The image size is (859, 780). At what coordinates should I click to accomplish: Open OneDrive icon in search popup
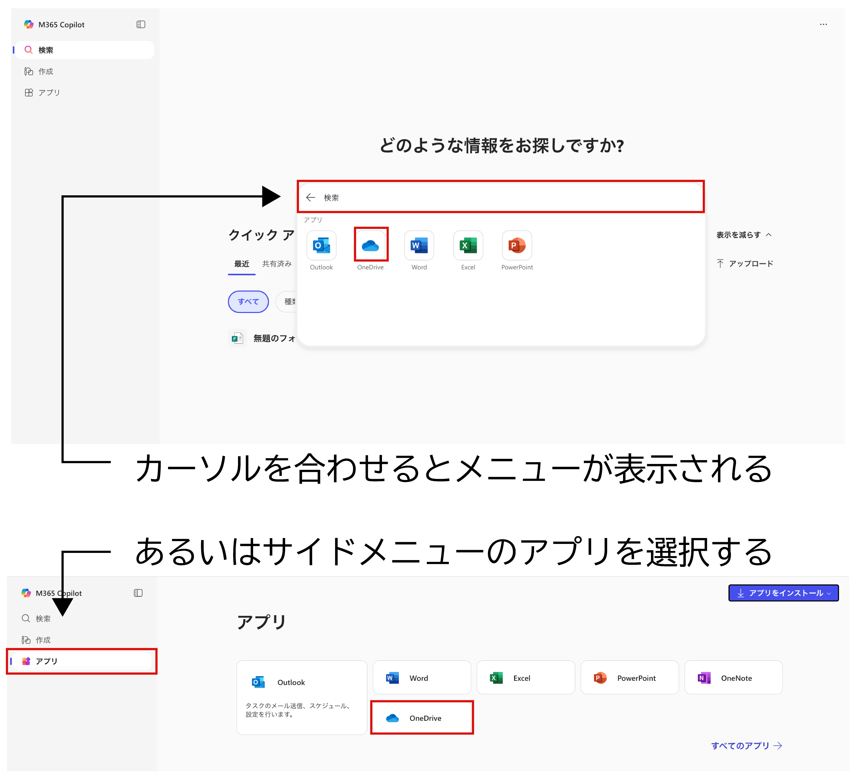tap(370, 246)
